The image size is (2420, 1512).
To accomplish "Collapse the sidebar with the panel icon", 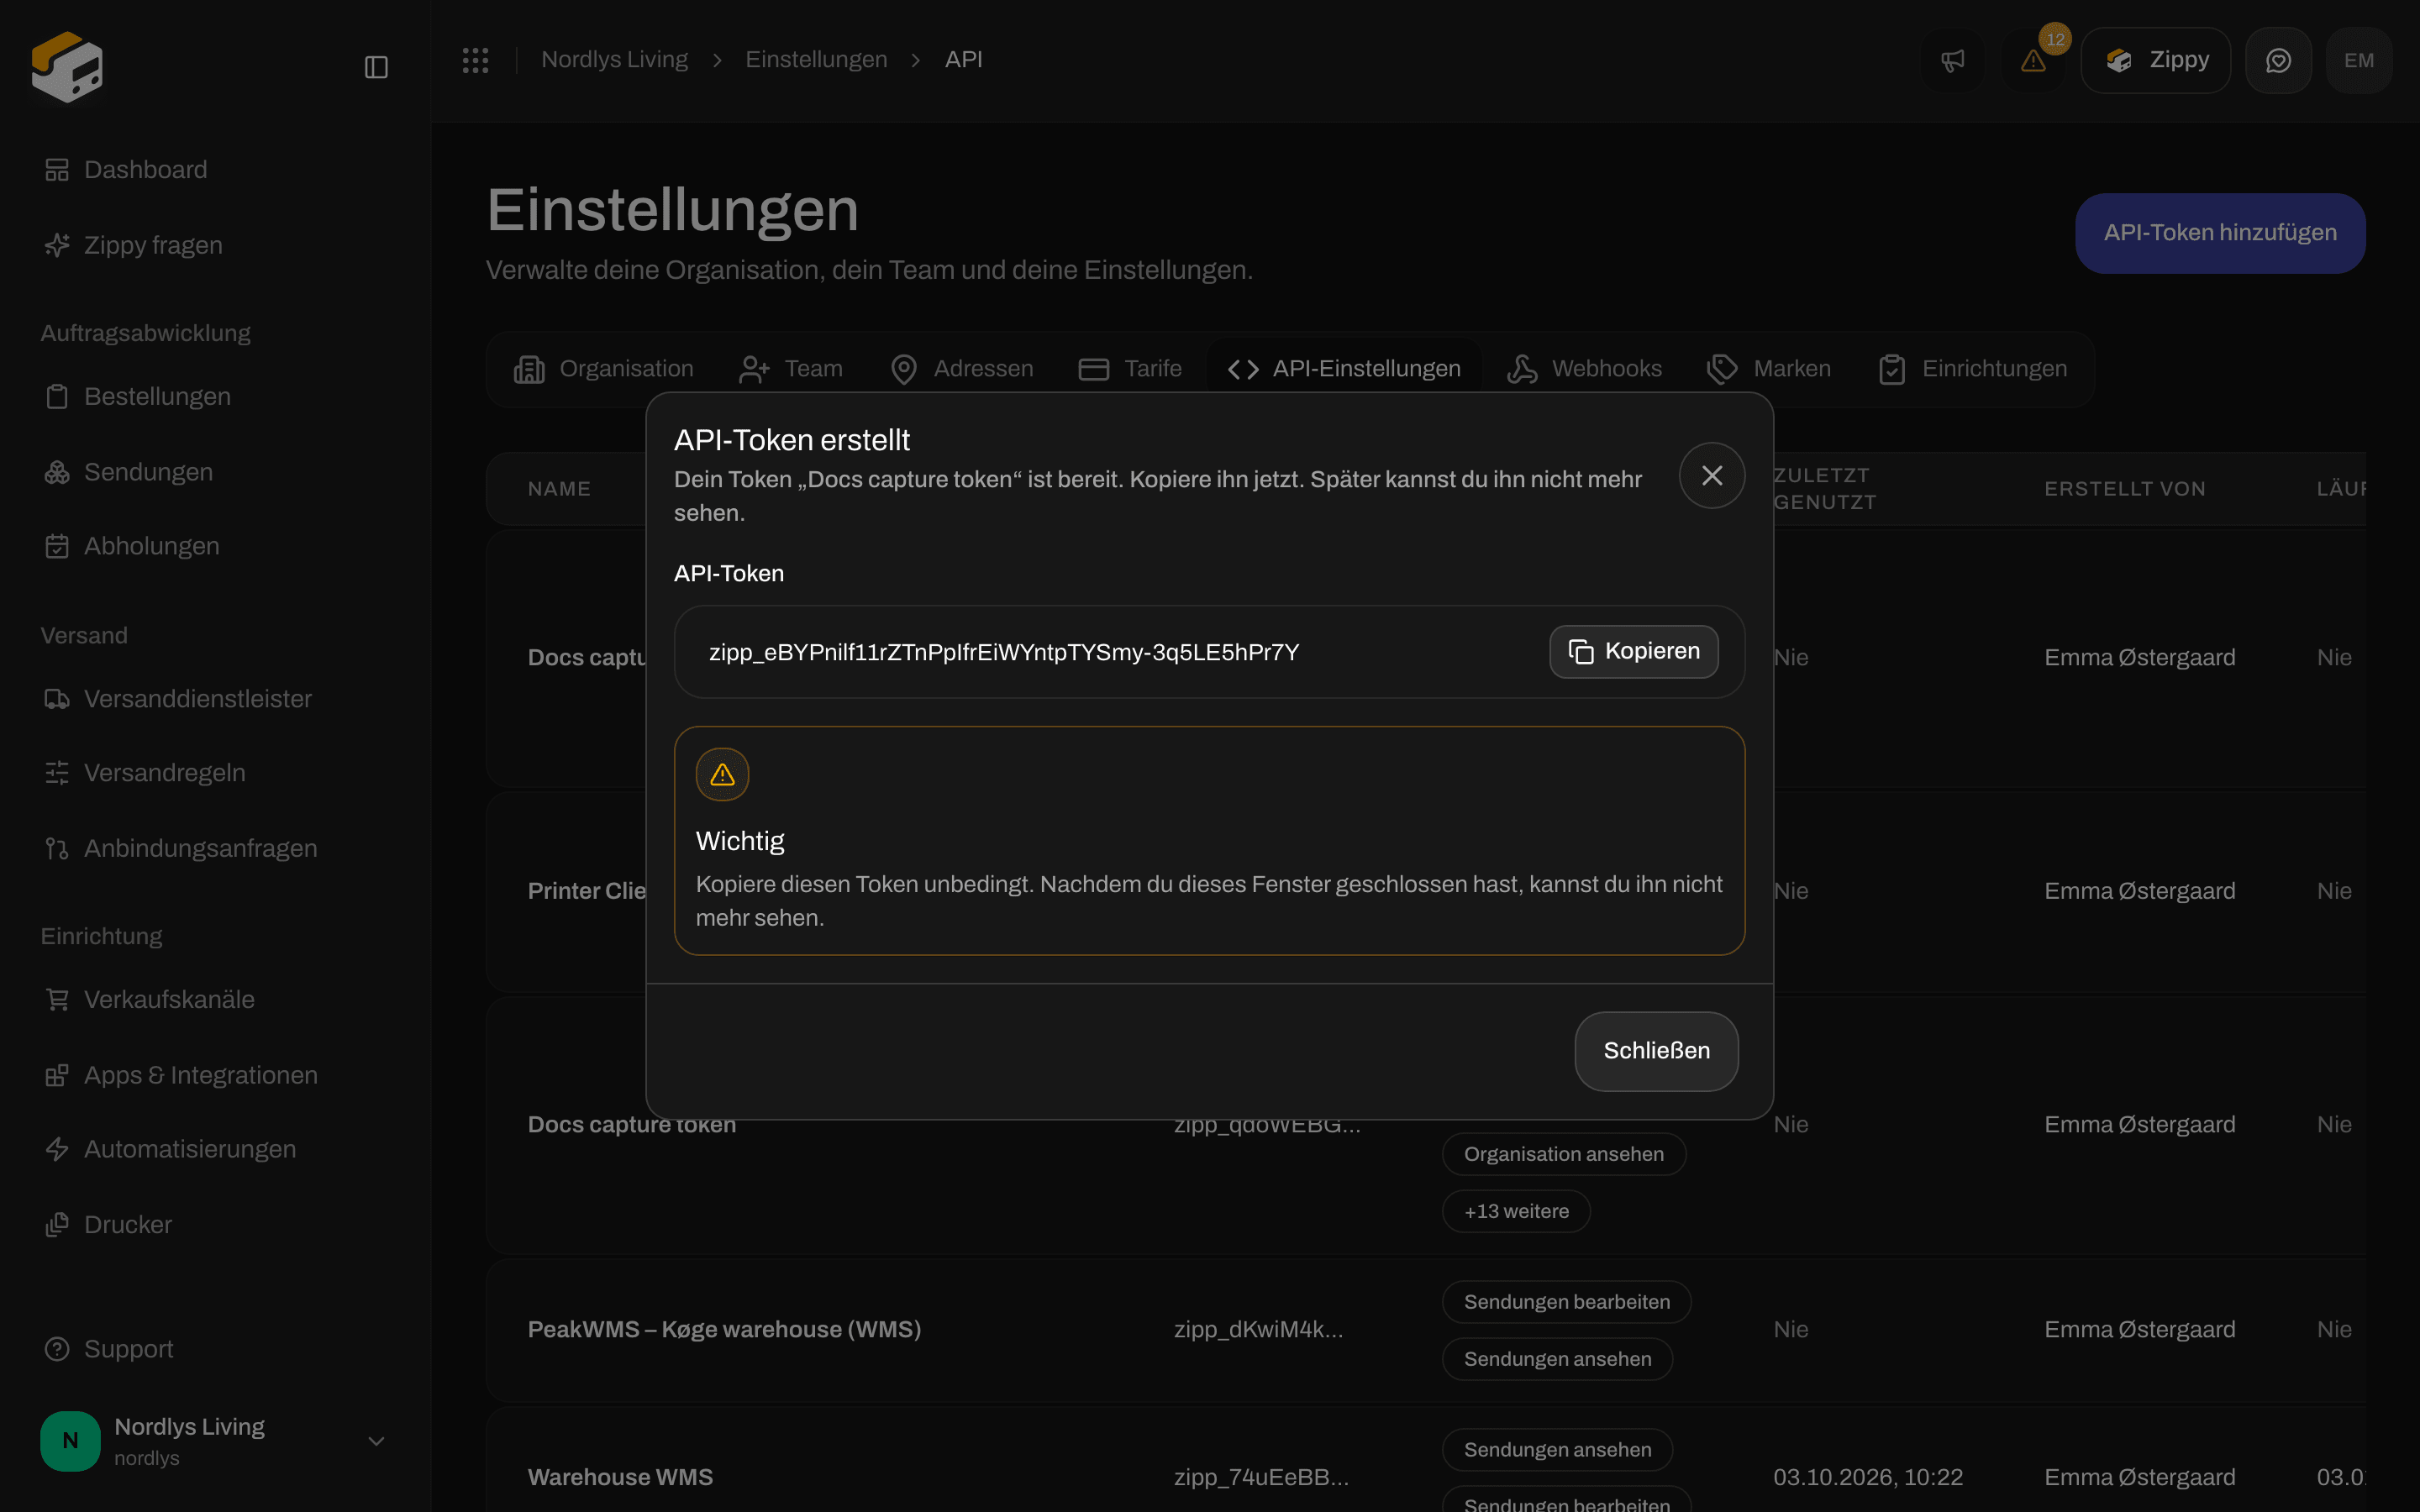I will pyautogui.click(x=376, y=67).
